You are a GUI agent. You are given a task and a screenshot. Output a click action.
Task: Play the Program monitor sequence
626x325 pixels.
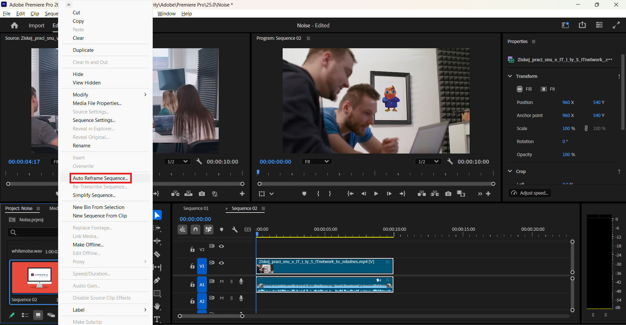pyautogui.click(x=376, y=194)
